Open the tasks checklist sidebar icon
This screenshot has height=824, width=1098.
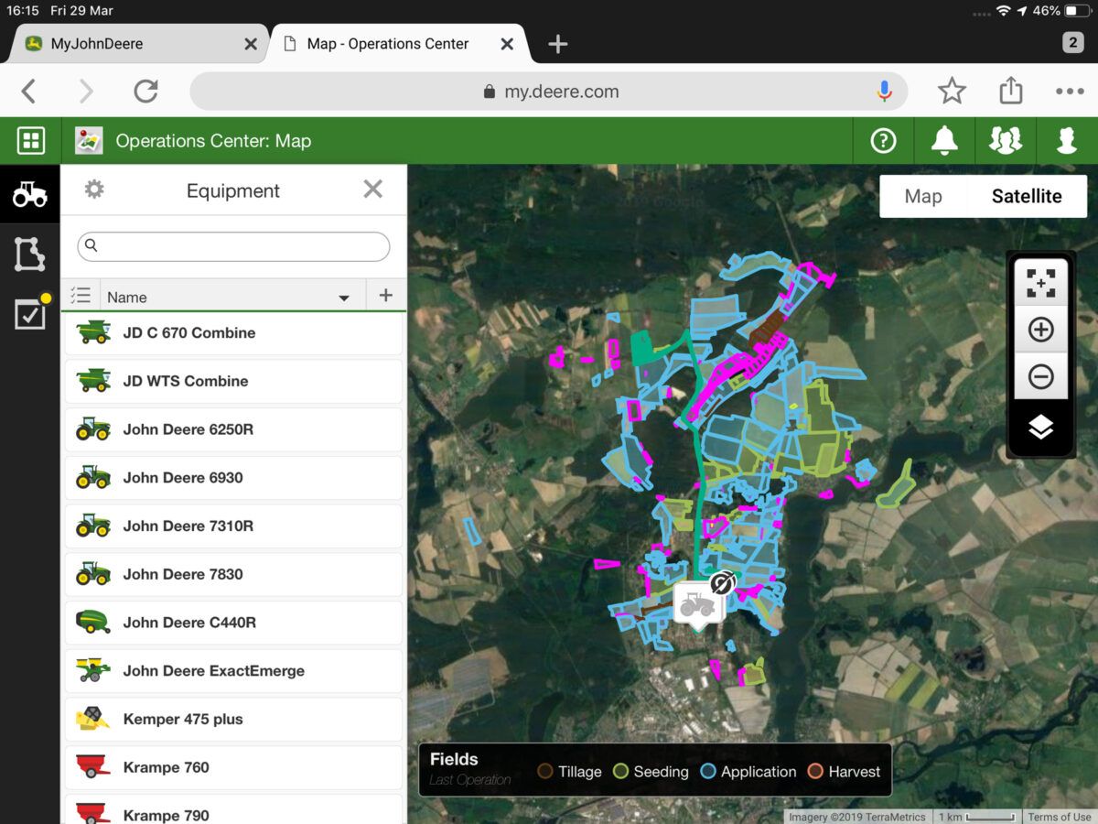29,315
